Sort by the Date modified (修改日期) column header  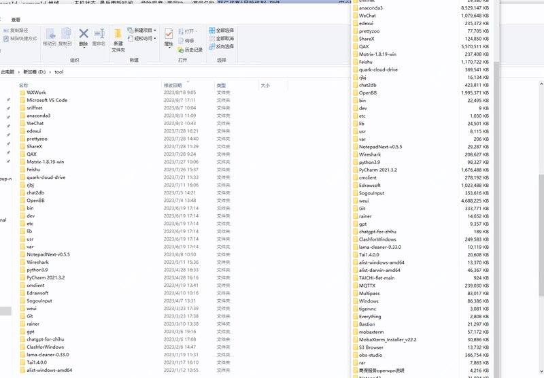[x=173, y=85]
